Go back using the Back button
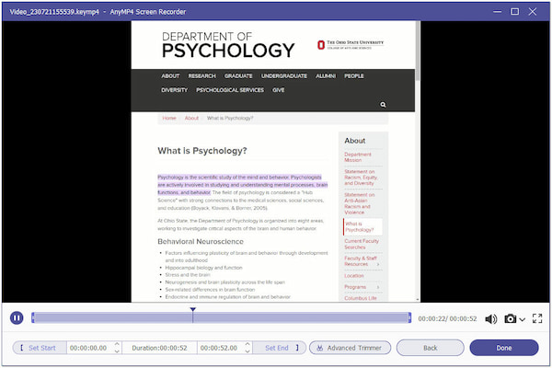Image resolution: width=552 pixels, height=368 pixels. tap(430, 348)
